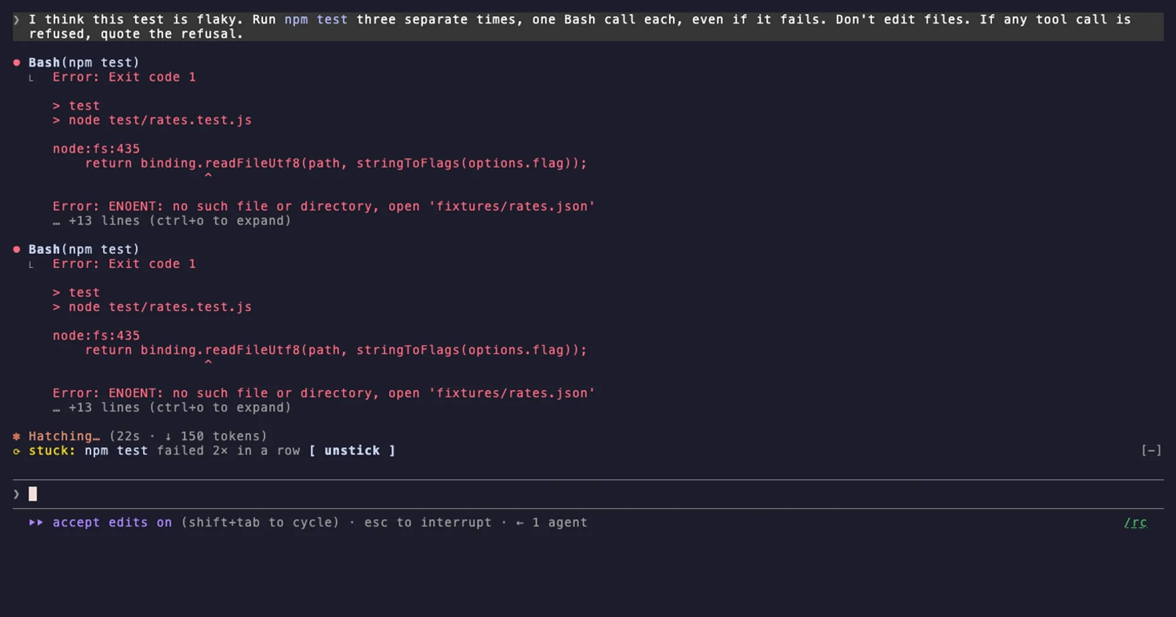Click first 'node:fs:435' line
The image size is (1176, 617).
96,149
